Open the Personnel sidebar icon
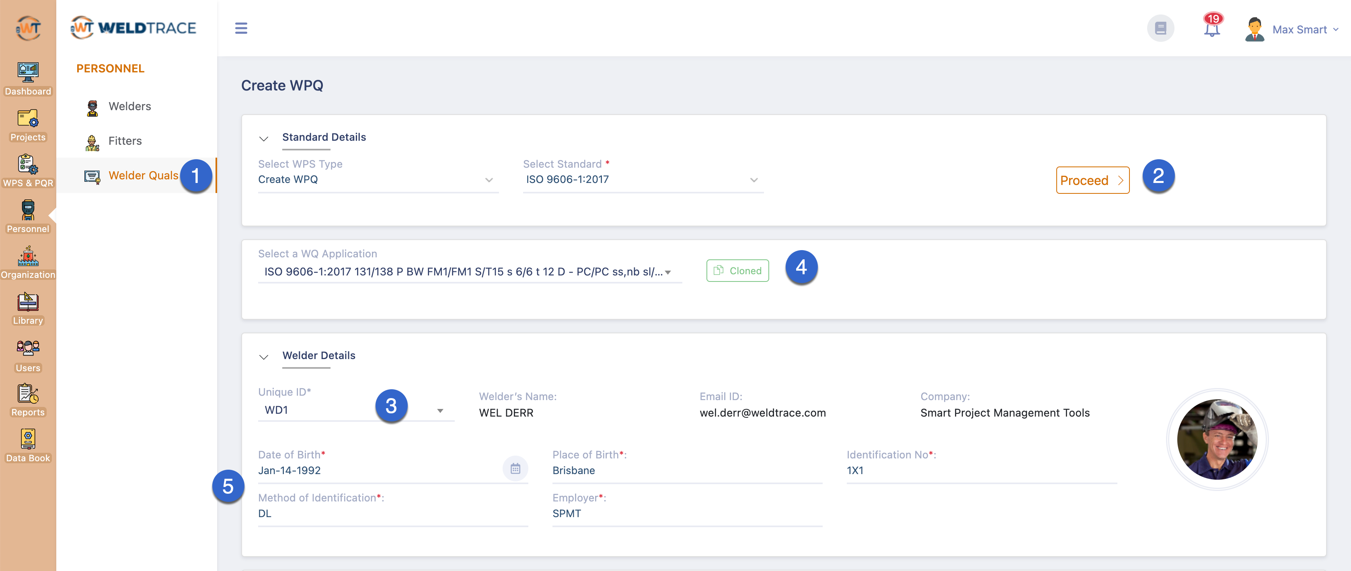The width and height of the screenshot is (1351, 571). pos(28,217)
